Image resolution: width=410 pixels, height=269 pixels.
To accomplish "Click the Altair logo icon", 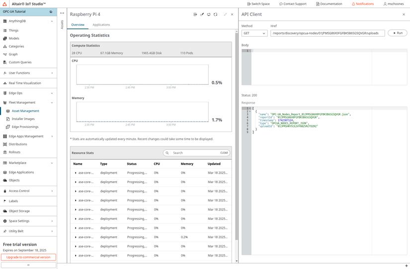I will (x=4, y=4).
